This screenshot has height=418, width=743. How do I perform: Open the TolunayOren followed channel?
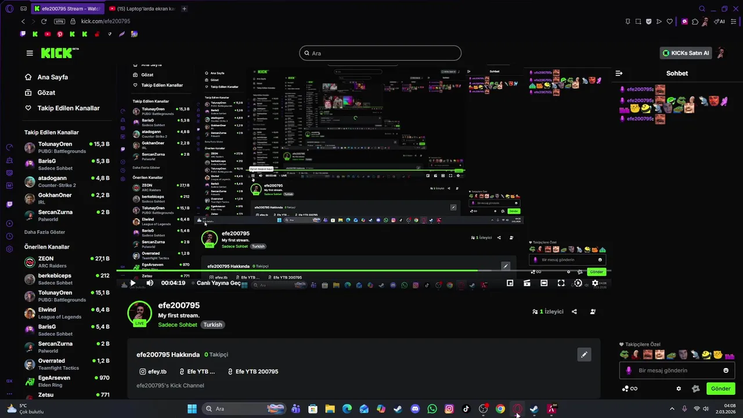(x=67, y=147)
